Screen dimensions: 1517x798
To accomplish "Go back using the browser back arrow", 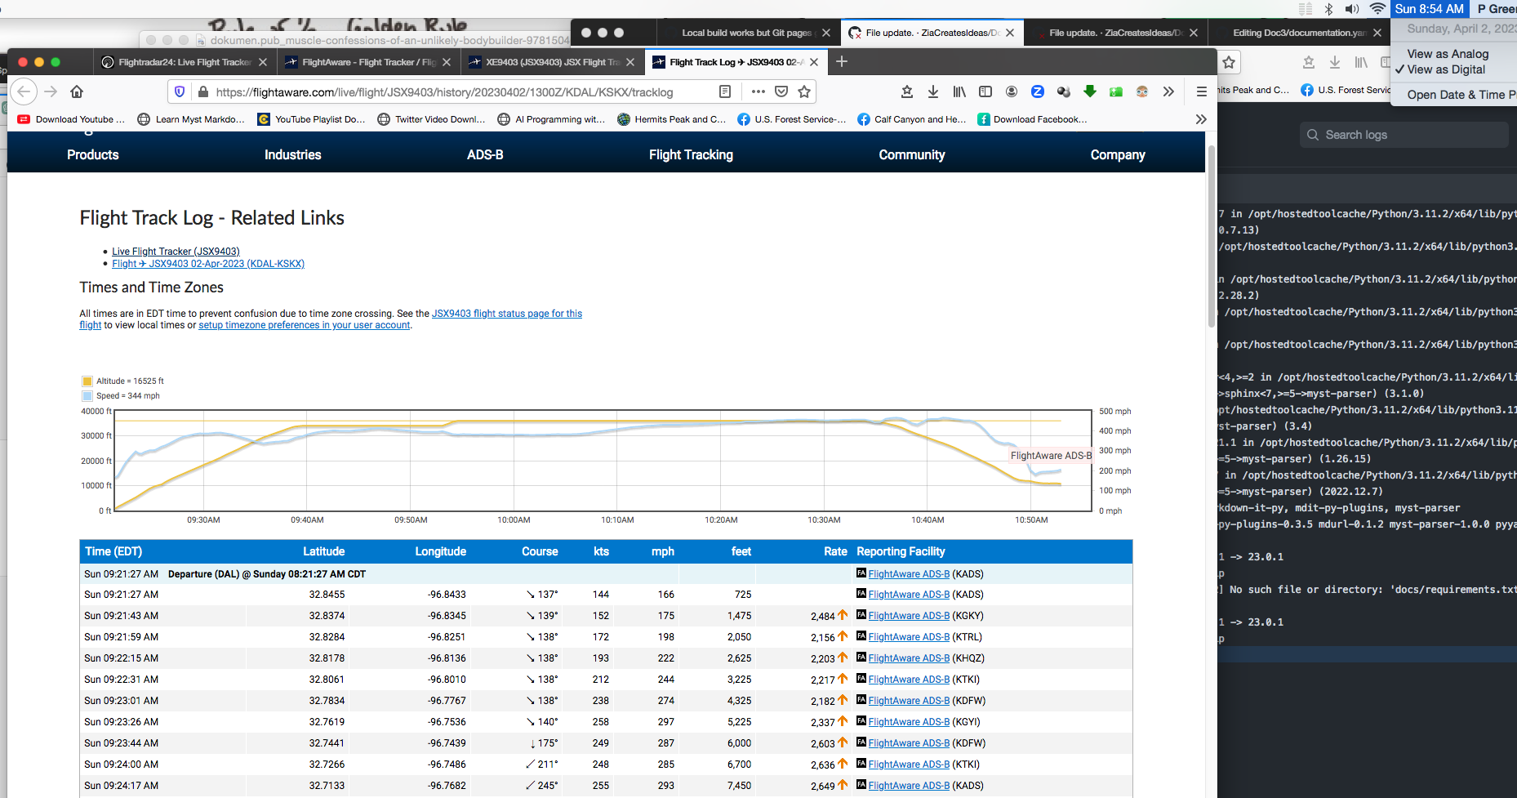I will tap(24, 91).
